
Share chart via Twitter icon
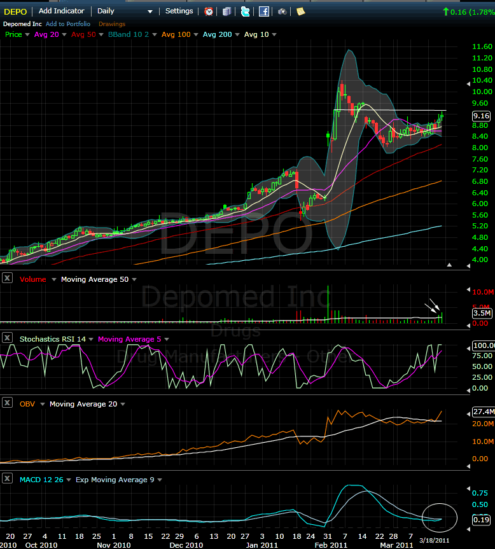coord(245,11)
